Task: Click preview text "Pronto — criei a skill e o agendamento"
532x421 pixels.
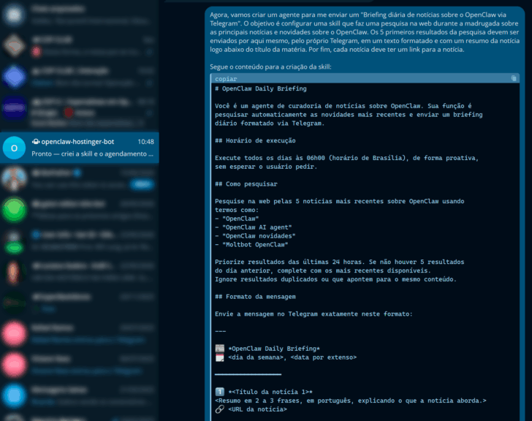Action: (92, 153)
